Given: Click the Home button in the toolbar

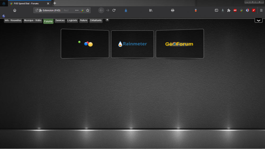Looking at the screenshot, I should tap(15, 10).
